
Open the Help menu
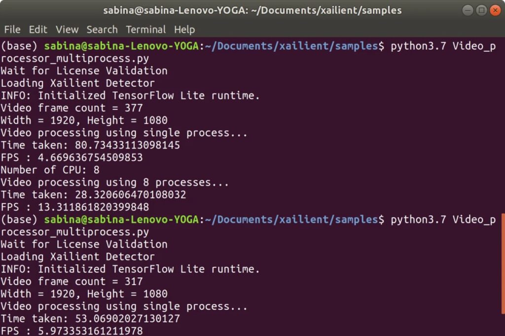click(x=184, y=30)
